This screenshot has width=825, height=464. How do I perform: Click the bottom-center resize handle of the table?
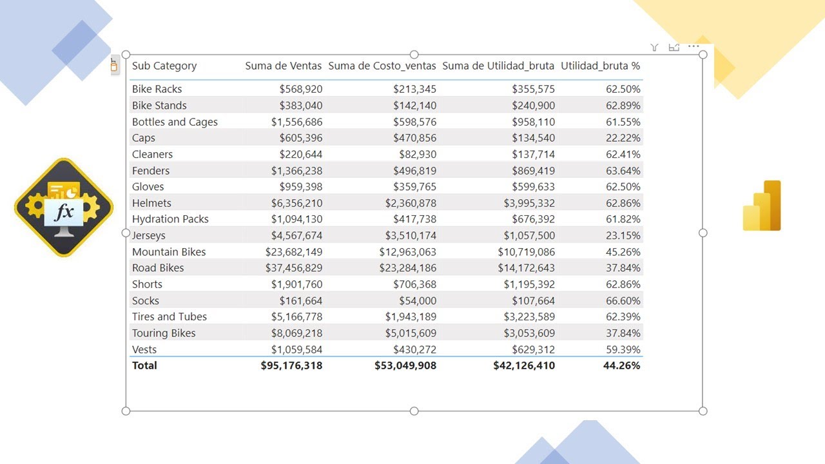tap(414, 411)
